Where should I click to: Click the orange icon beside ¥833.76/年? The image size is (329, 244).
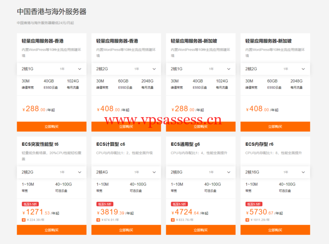coord(173,220)
